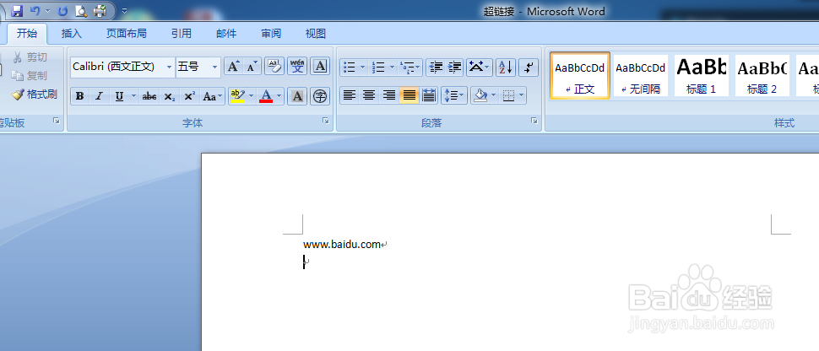
Task: Open the multilevel list dropdown
Action: click(410, 67)
